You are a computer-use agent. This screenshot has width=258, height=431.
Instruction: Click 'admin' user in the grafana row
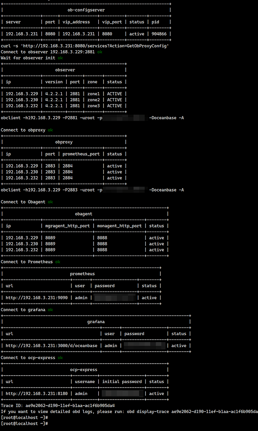pos(111,346)
